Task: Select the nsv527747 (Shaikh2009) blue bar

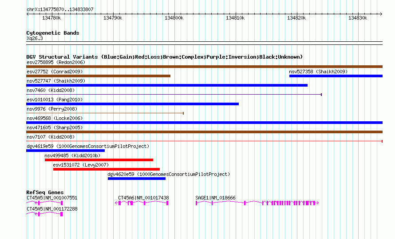Action: click(x=167, y=85)
